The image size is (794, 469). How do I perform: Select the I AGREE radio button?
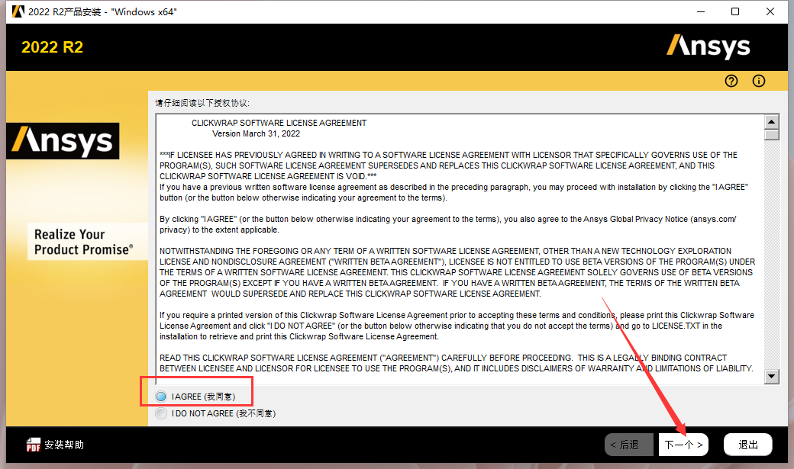161,397
